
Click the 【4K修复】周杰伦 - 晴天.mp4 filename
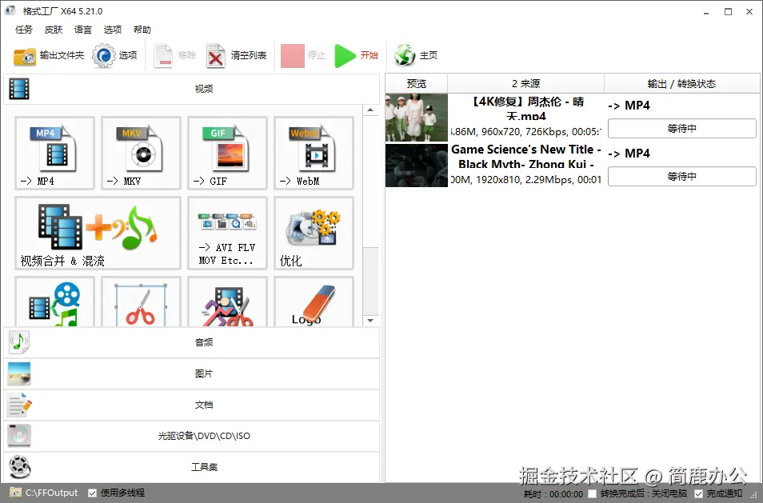(x=526, y=109)
